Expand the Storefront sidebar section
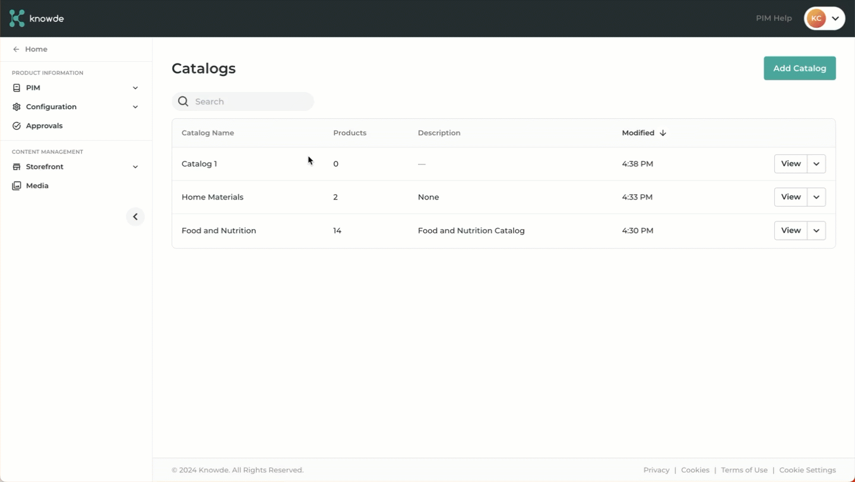The width and height of the screenshot is (855, 482). 135,167
